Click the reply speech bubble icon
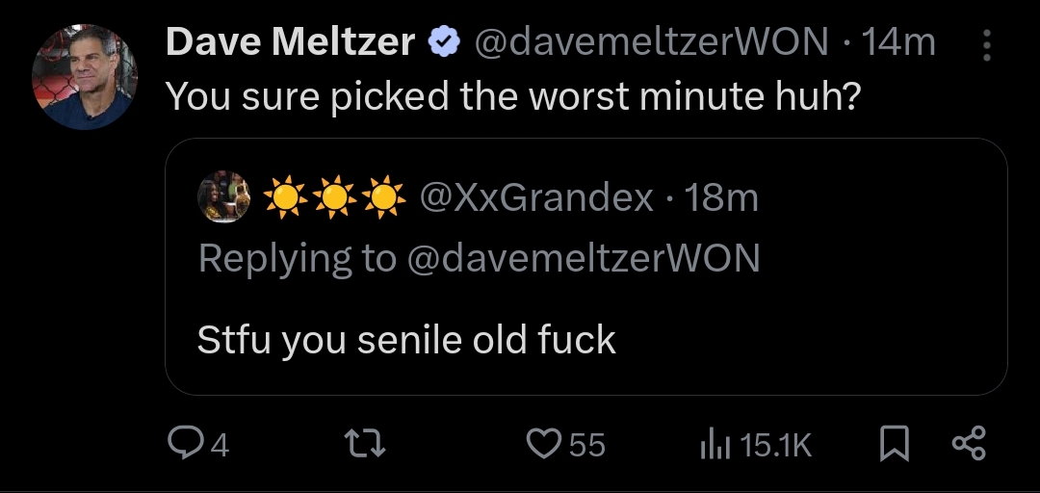 pyautogui.click(x=183, y=443)
